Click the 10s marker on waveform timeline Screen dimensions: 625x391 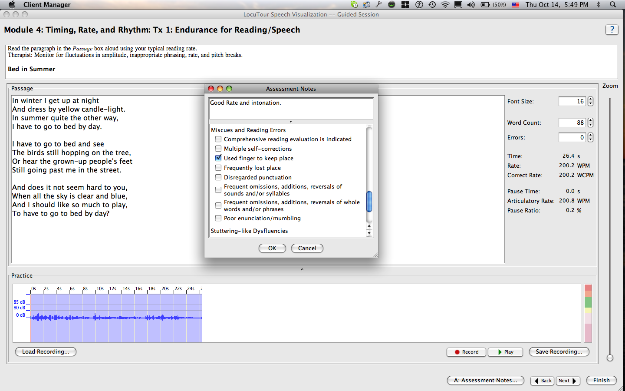[100, 288]
